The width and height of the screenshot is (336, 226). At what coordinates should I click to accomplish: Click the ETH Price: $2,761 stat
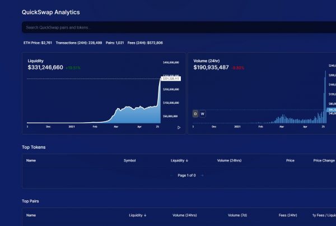click(38, 43)
